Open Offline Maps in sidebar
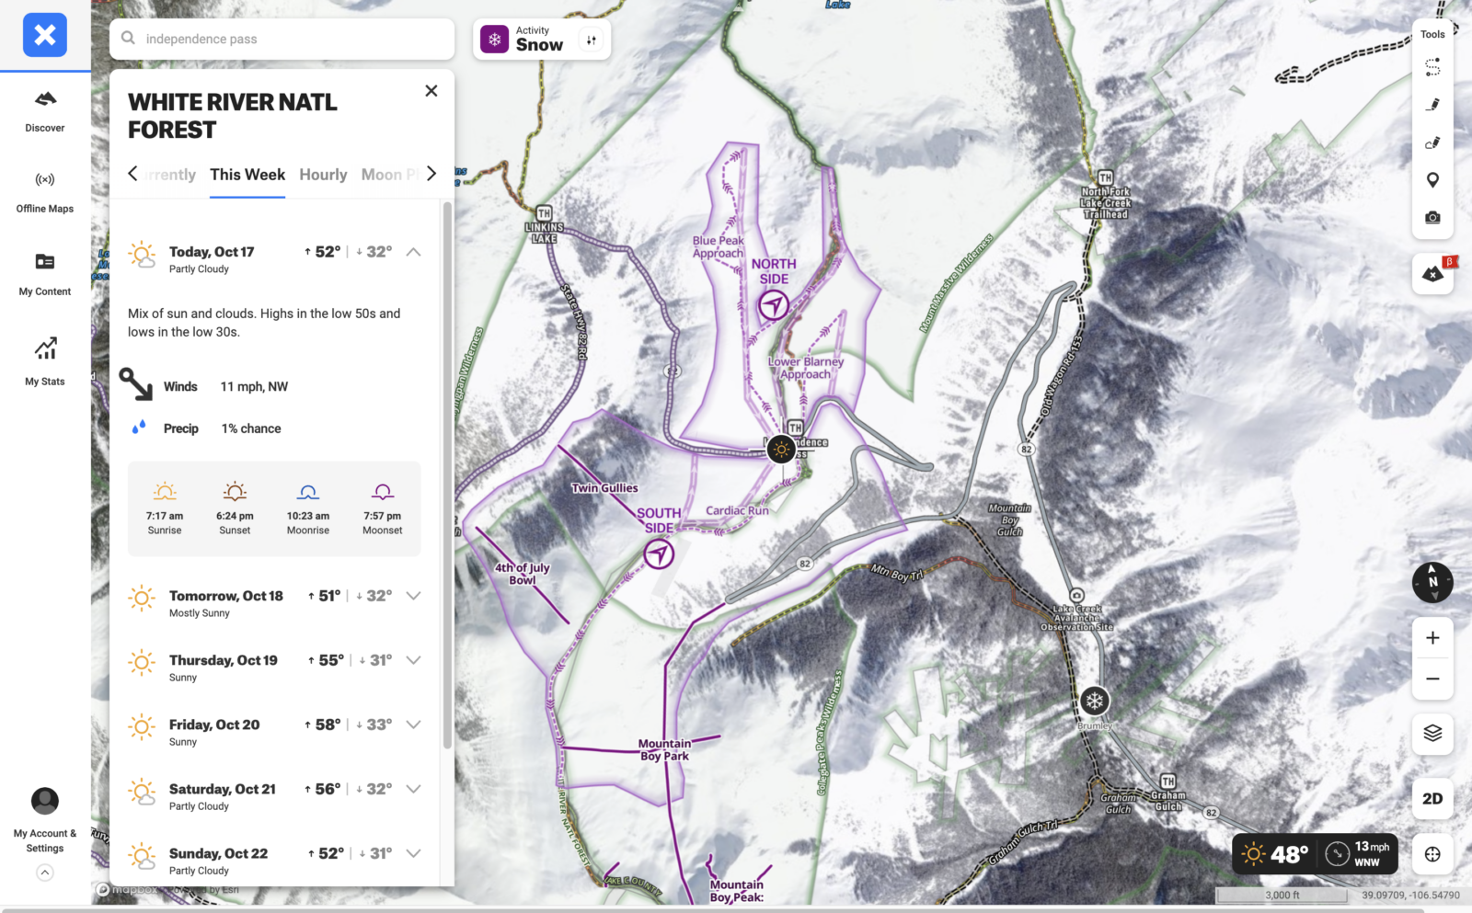Viewport: 1472px width, 913px height. click(45, 190)
